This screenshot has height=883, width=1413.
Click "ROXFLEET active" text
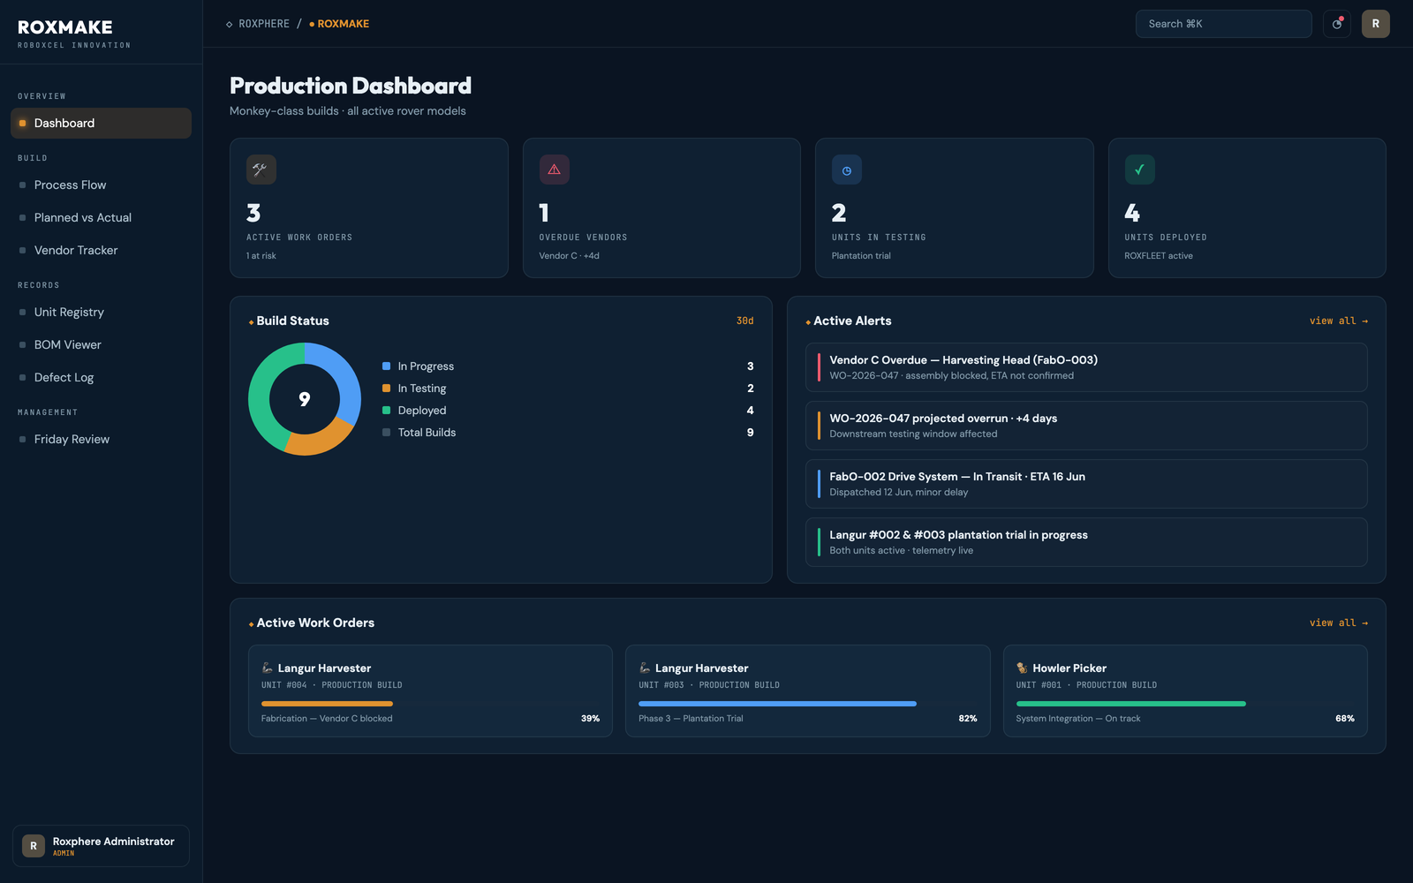point(1159,256)
